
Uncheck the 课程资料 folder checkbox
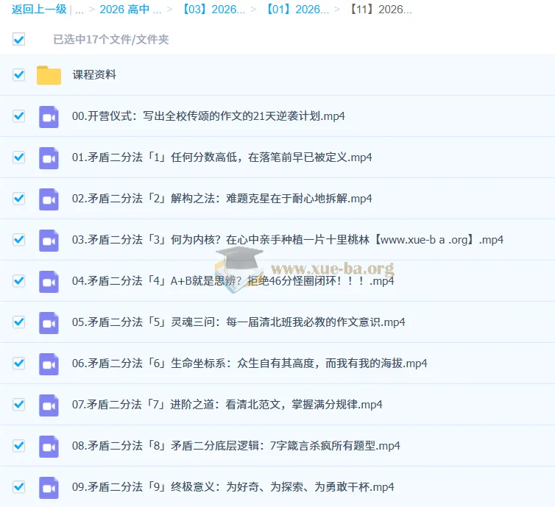click(x=19, y=75)
